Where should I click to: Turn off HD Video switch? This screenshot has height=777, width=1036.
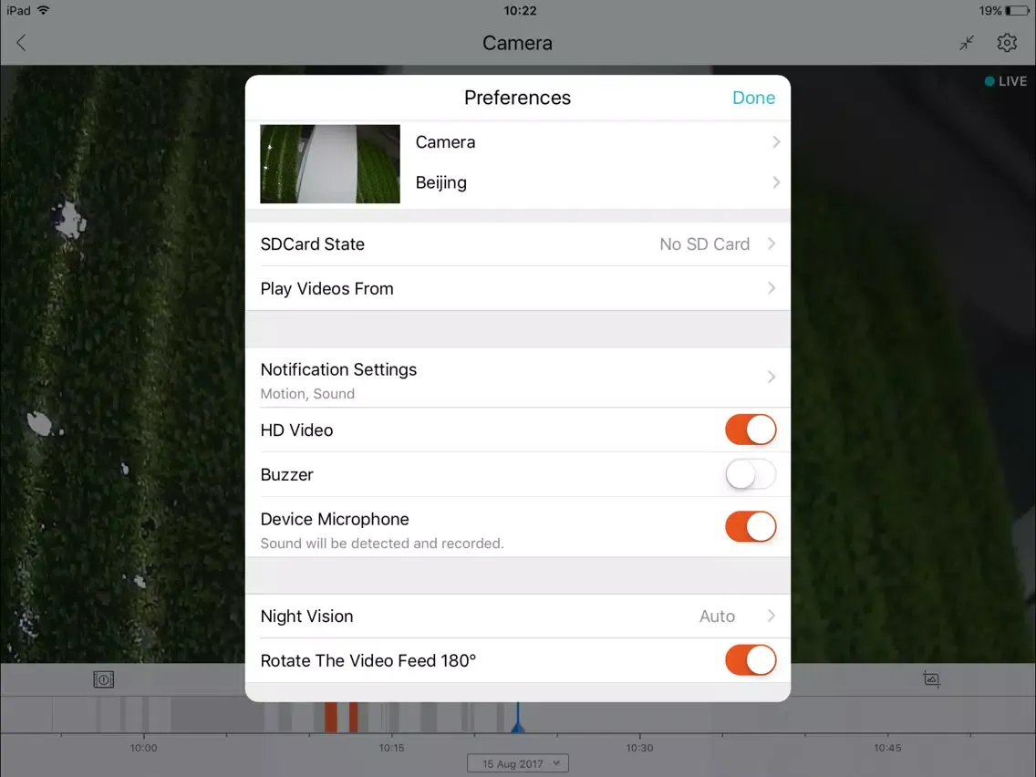tap(751, 430)
